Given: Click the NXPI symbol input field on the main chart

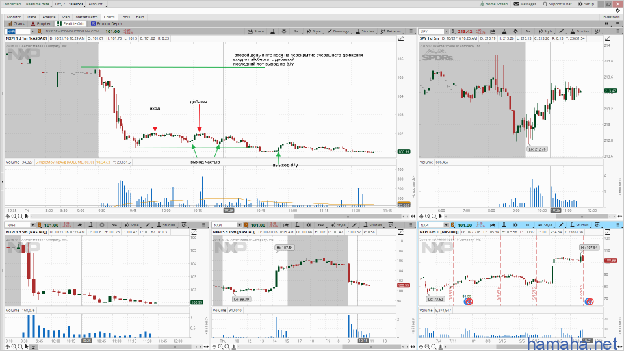Looking at the screenshot, I should pos(18,31).
